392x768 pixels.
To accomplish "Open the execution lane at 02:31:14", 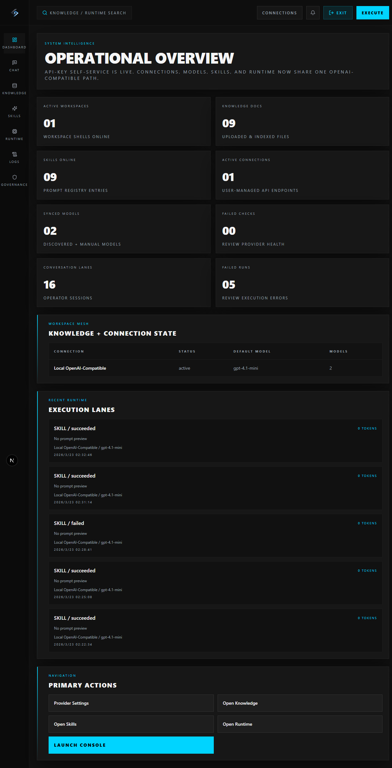I will pyautogui.click(x=215, y=488).
